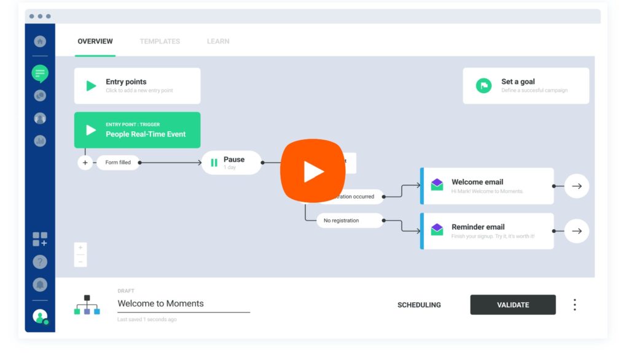Expand the Reminder email branch arrow

click(x=576, y=231)
